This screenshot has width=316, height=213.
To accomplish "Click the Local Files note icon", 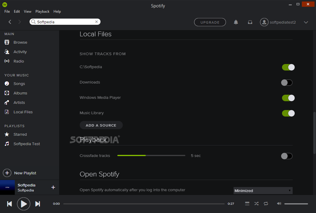I will click(x=7, y=112).
